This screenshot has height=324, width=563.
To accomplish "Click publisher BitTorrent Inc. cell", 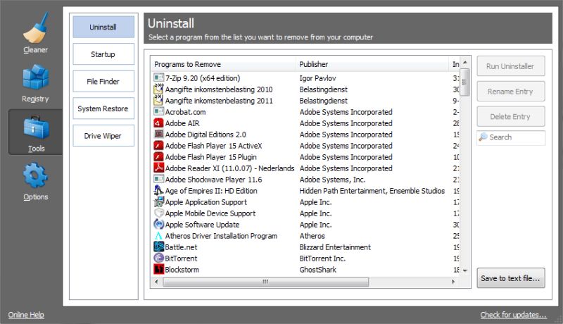I will (x=322, y=258).
